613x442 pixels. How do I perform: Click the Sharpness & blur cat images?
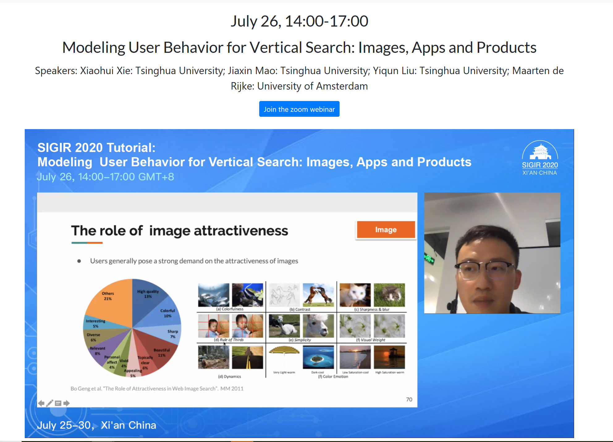(x=372, y=295)
